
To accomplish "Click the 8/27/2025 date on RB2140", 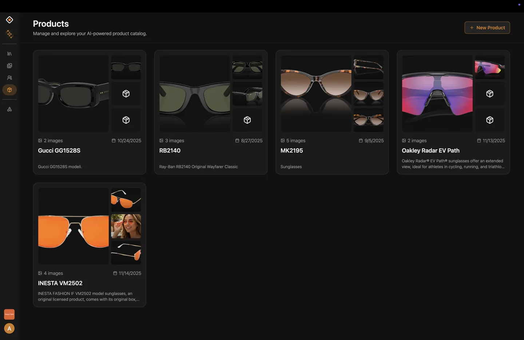I will coord(249,141).
